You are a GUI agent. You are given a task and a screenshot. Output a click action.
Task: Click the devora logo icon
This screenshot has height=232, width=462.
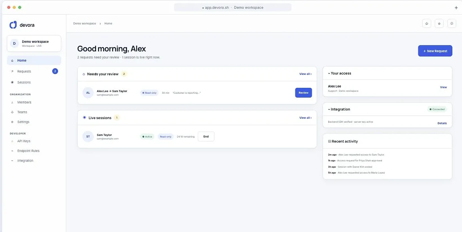pyautogui.click(x=13, y=25)
